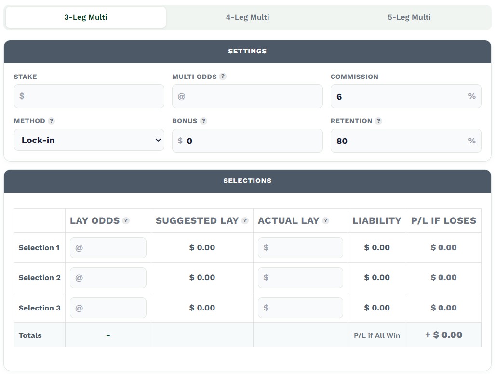
Task: Click the Actual Lay column header text
Action: pos(289,221)
